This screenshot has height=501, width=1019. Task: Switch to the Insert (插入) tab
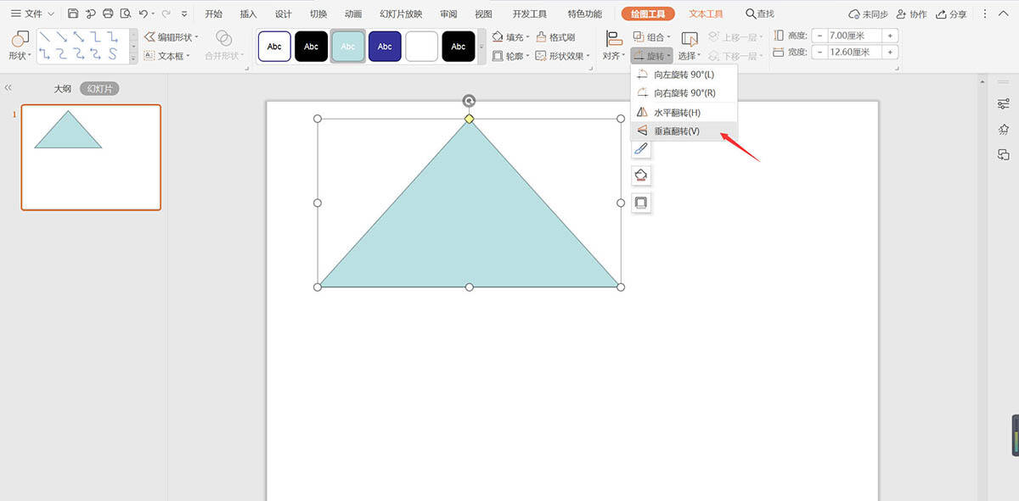click(x=249, y=14)
